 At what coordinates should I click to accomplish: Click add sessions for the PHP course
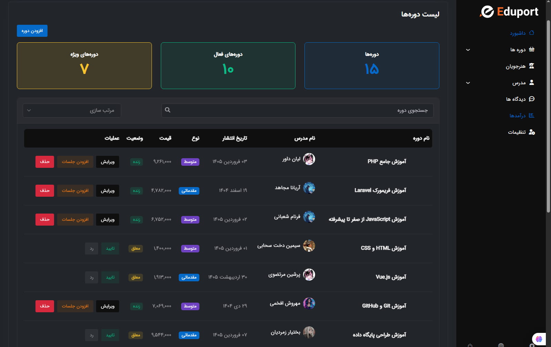(75, 162)
